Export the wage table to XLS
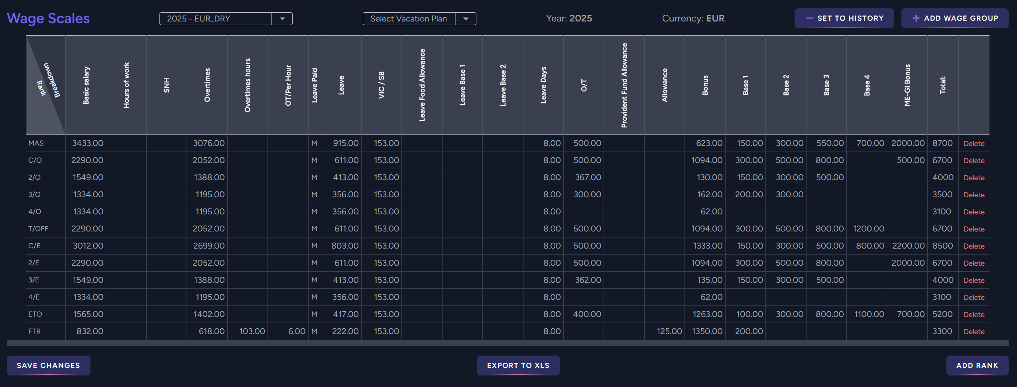 518,365
